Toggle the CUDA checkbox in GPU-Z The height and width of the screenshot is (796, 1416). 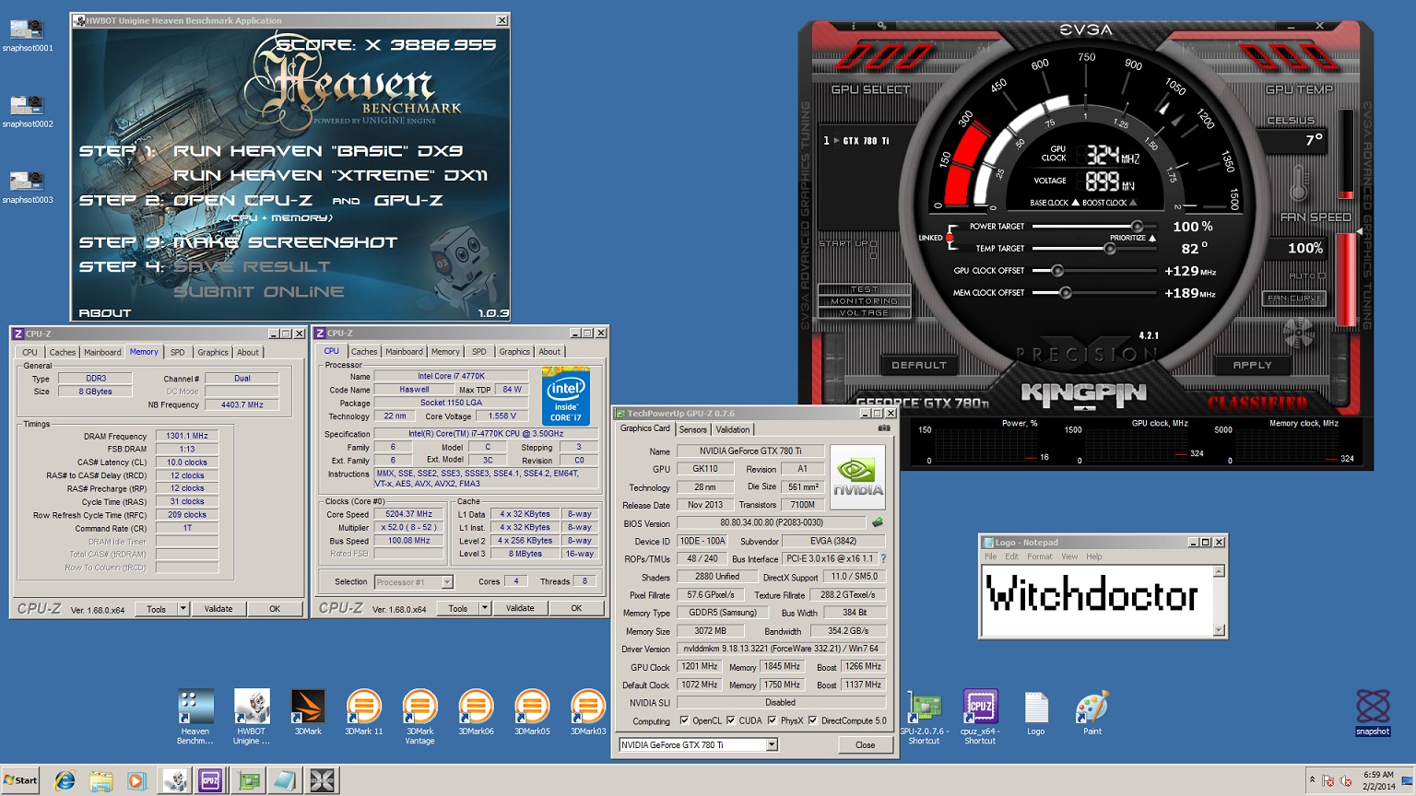tap(730, 720)
